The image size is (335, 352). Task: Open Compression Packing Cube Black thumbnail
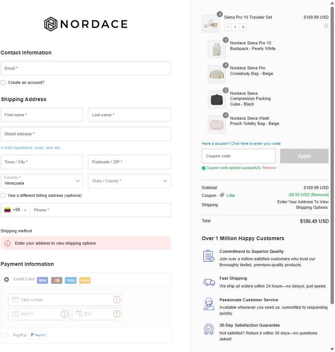click(x=217, y=100)
